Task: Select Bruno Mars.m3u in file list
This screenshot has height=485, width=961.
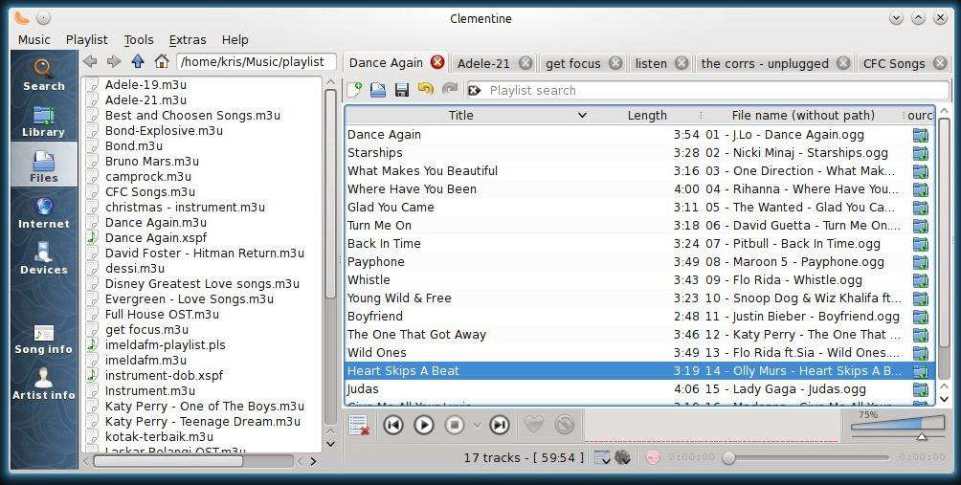Action: 152,161
